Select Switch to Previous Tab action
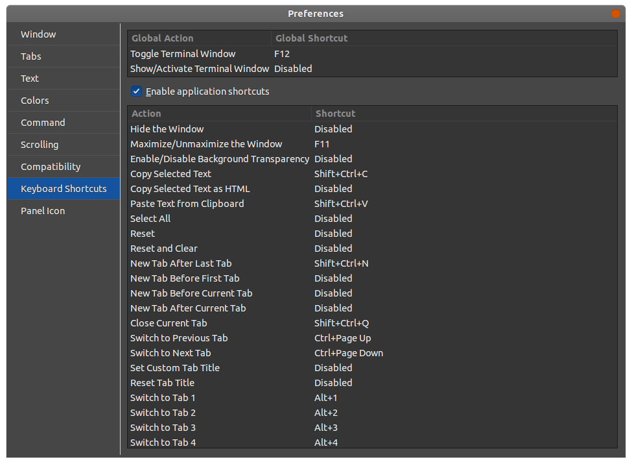The image size is (632, 464). pyautogui.click(x=179, y=338)
